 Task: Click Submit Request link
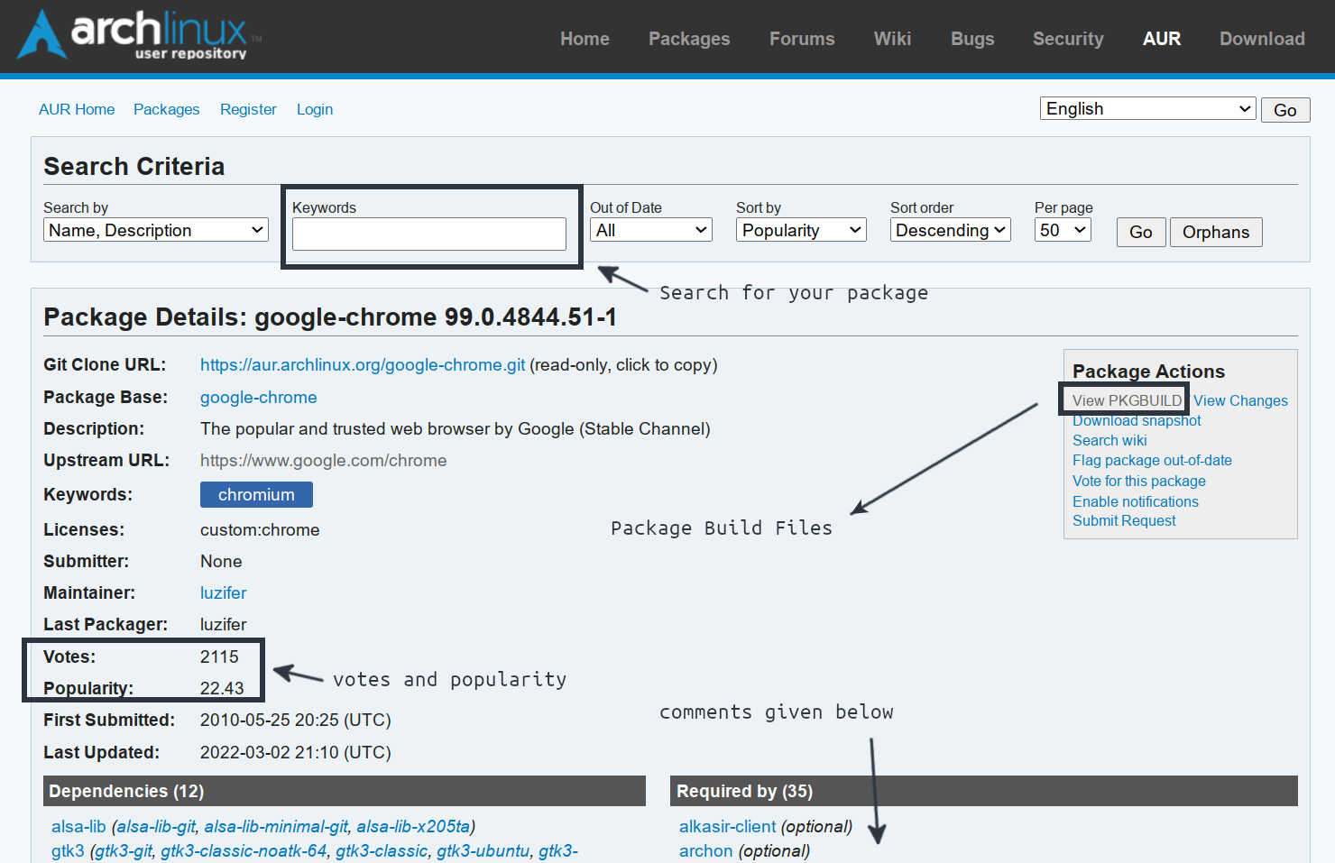click(x=1124, y=520)
